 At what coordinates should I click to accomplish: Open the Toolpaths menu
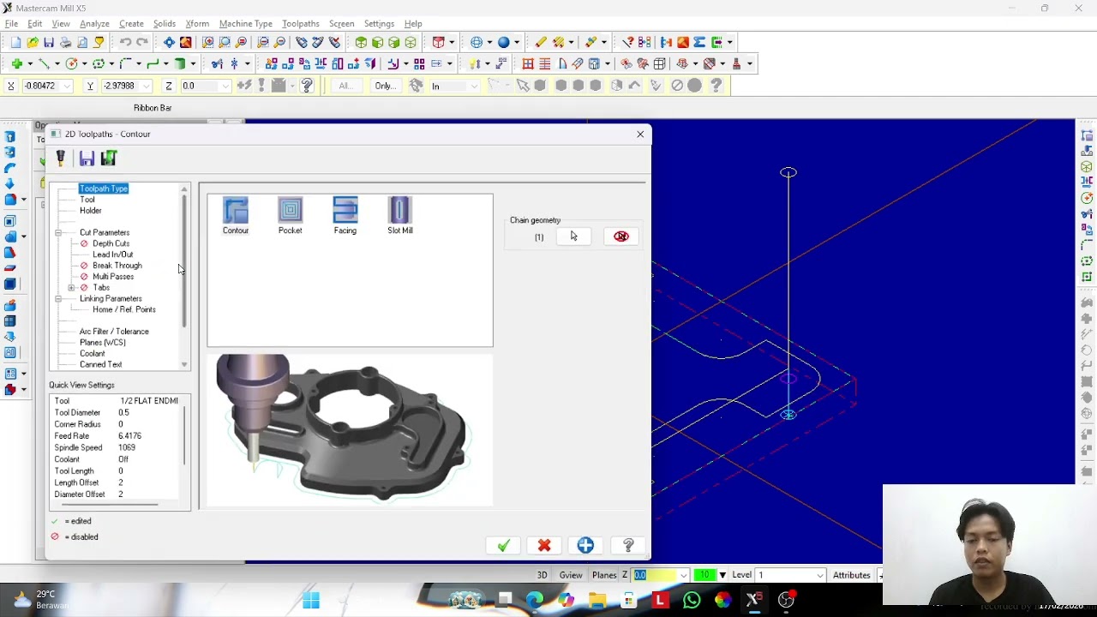(x=301, y=24)
